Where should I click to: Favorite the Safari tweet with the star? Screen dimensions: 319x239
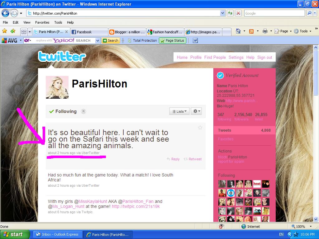point(200,128)
